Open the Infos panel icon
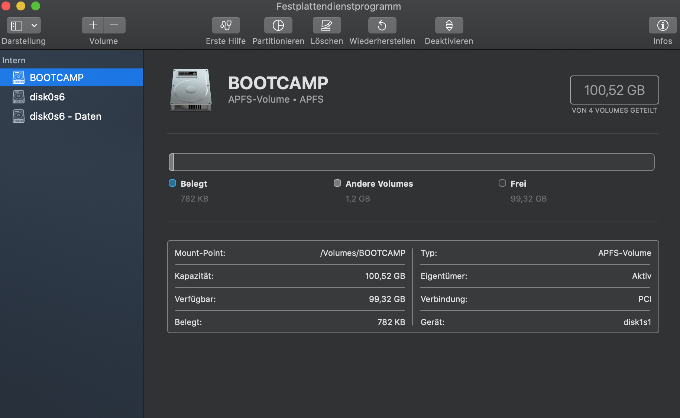The width and height of the screenshot is (680, 418). 663,25
